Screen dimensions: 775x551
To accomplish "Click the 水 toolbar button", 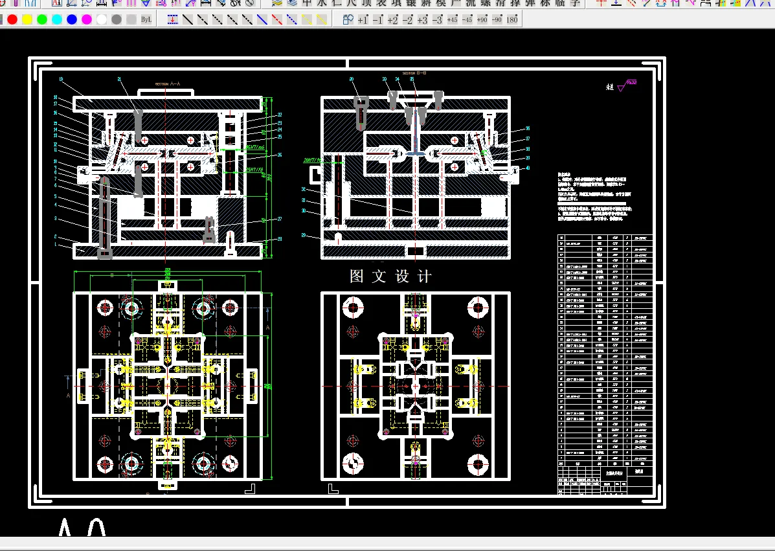I will (x=322, y=3).
